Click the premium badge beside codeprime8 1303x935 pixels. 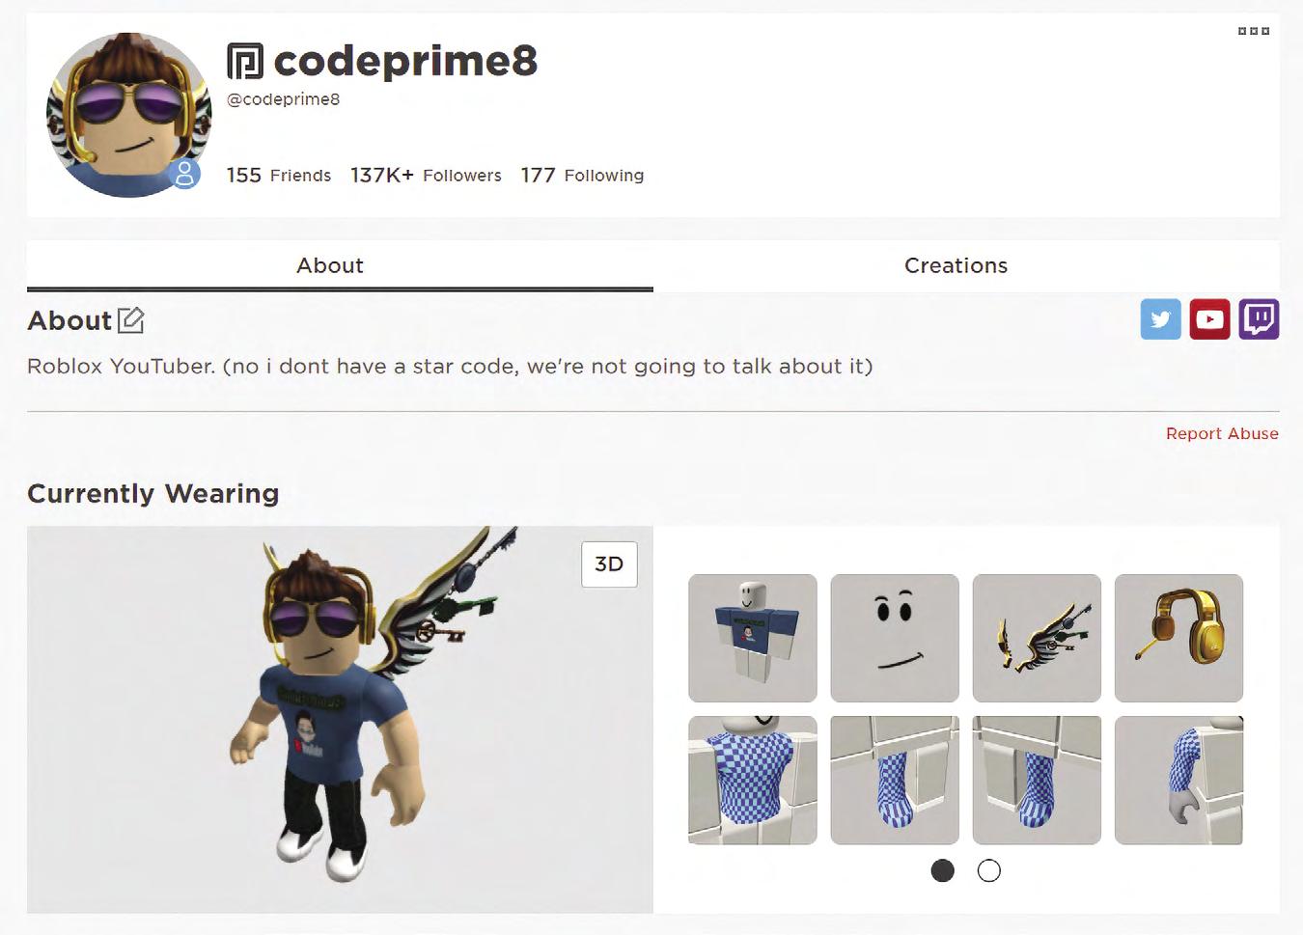click(x=245, y=61)
